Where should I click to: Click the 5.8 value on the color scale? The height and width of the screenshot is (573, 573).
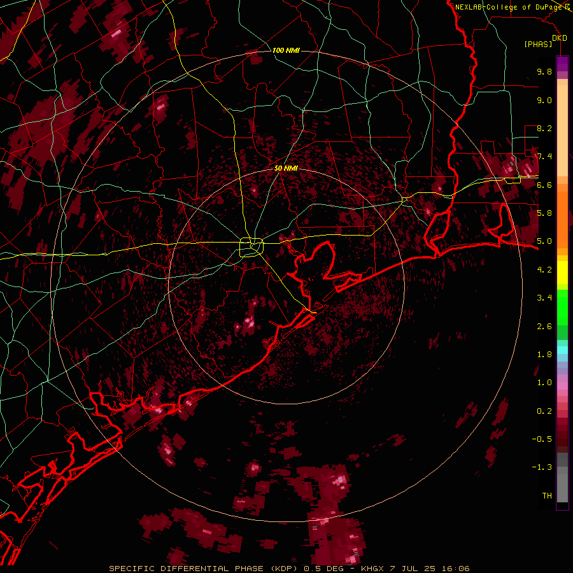click(544, 213)
